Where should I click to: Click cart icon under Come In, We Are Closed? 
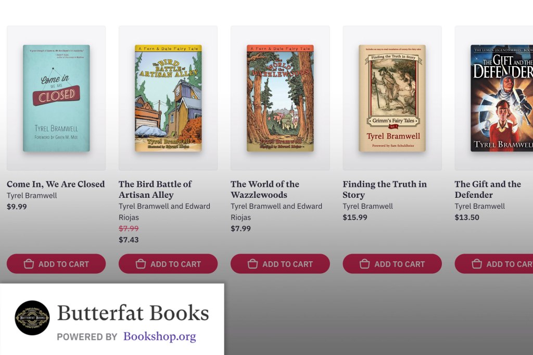point(29,264)
